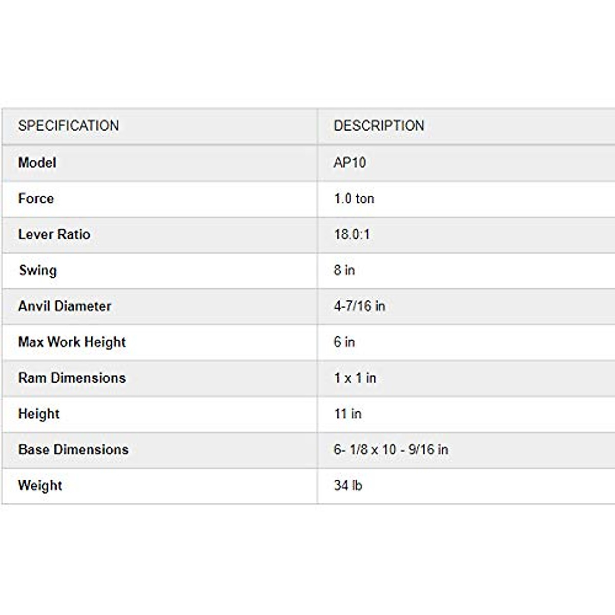
Task: Click the 8 in swing value
Action: 344,270
